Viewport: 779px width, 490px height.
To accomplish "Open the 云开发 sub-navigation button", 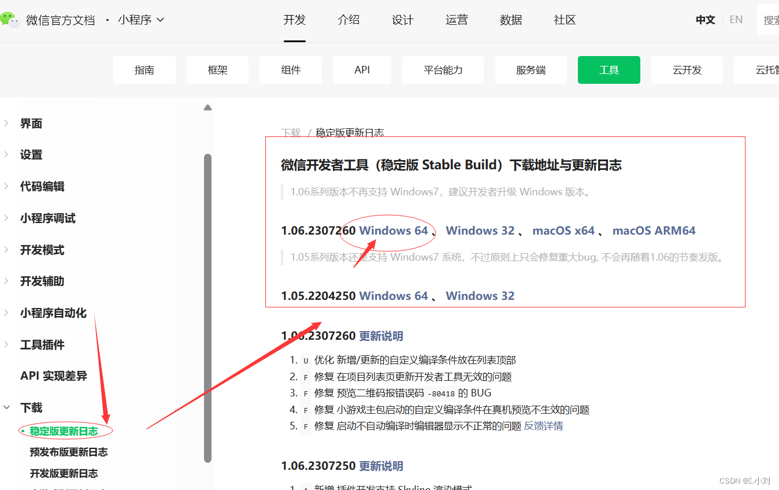I will coord(687,70).
